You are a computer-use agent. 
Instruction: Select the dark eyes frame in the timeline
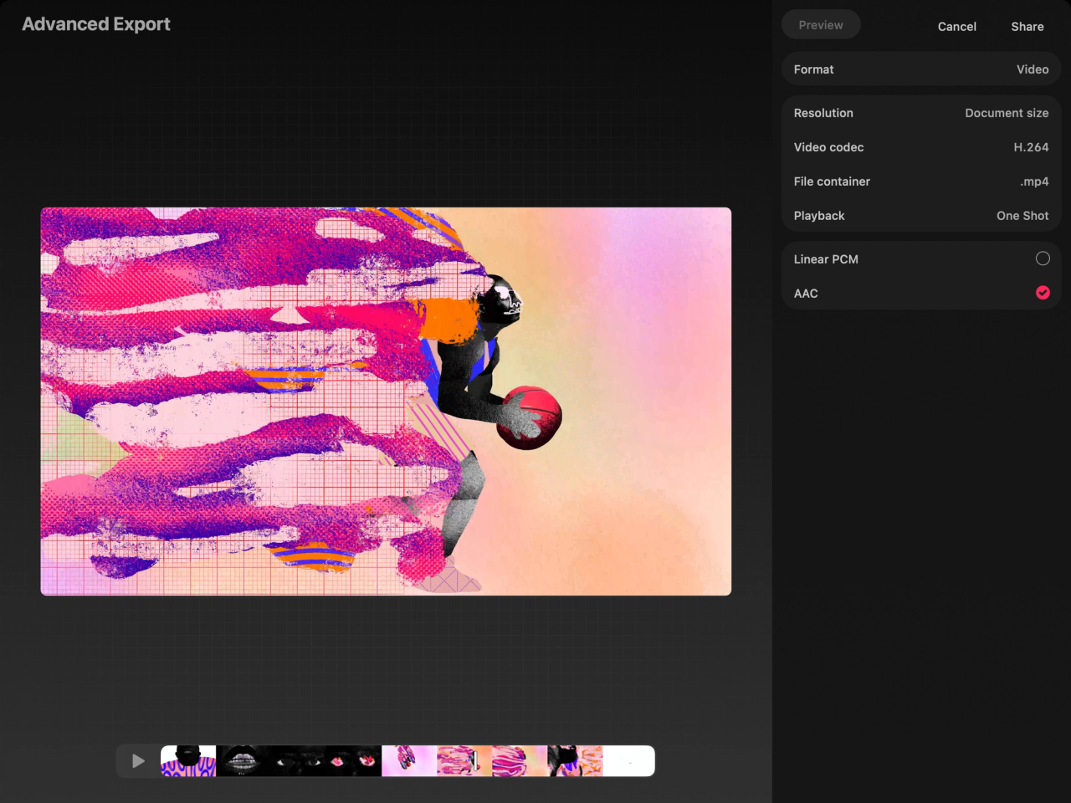(298, 761)
